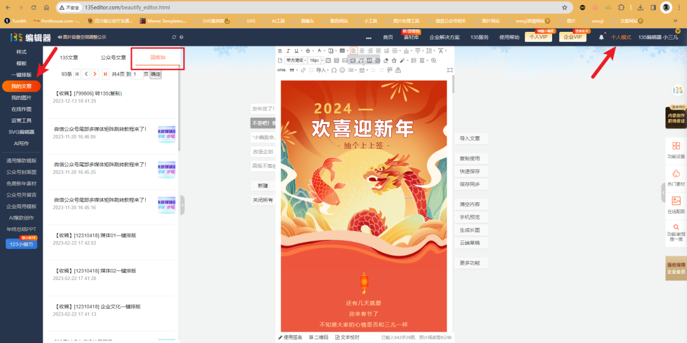
Task: Align text right in the editor
Action: (370, 51)
